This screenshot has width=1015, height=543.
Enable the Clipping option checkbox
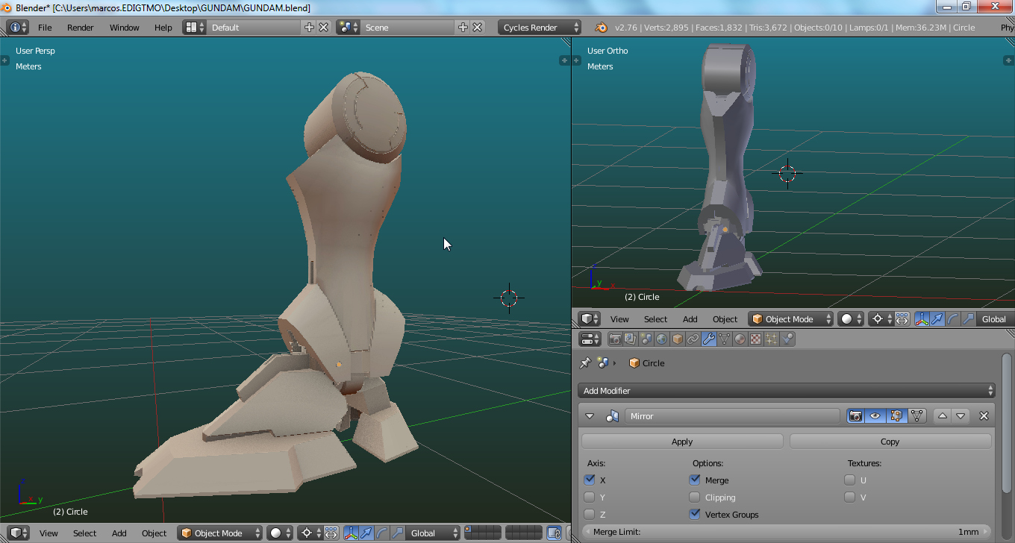pos(695,498)
